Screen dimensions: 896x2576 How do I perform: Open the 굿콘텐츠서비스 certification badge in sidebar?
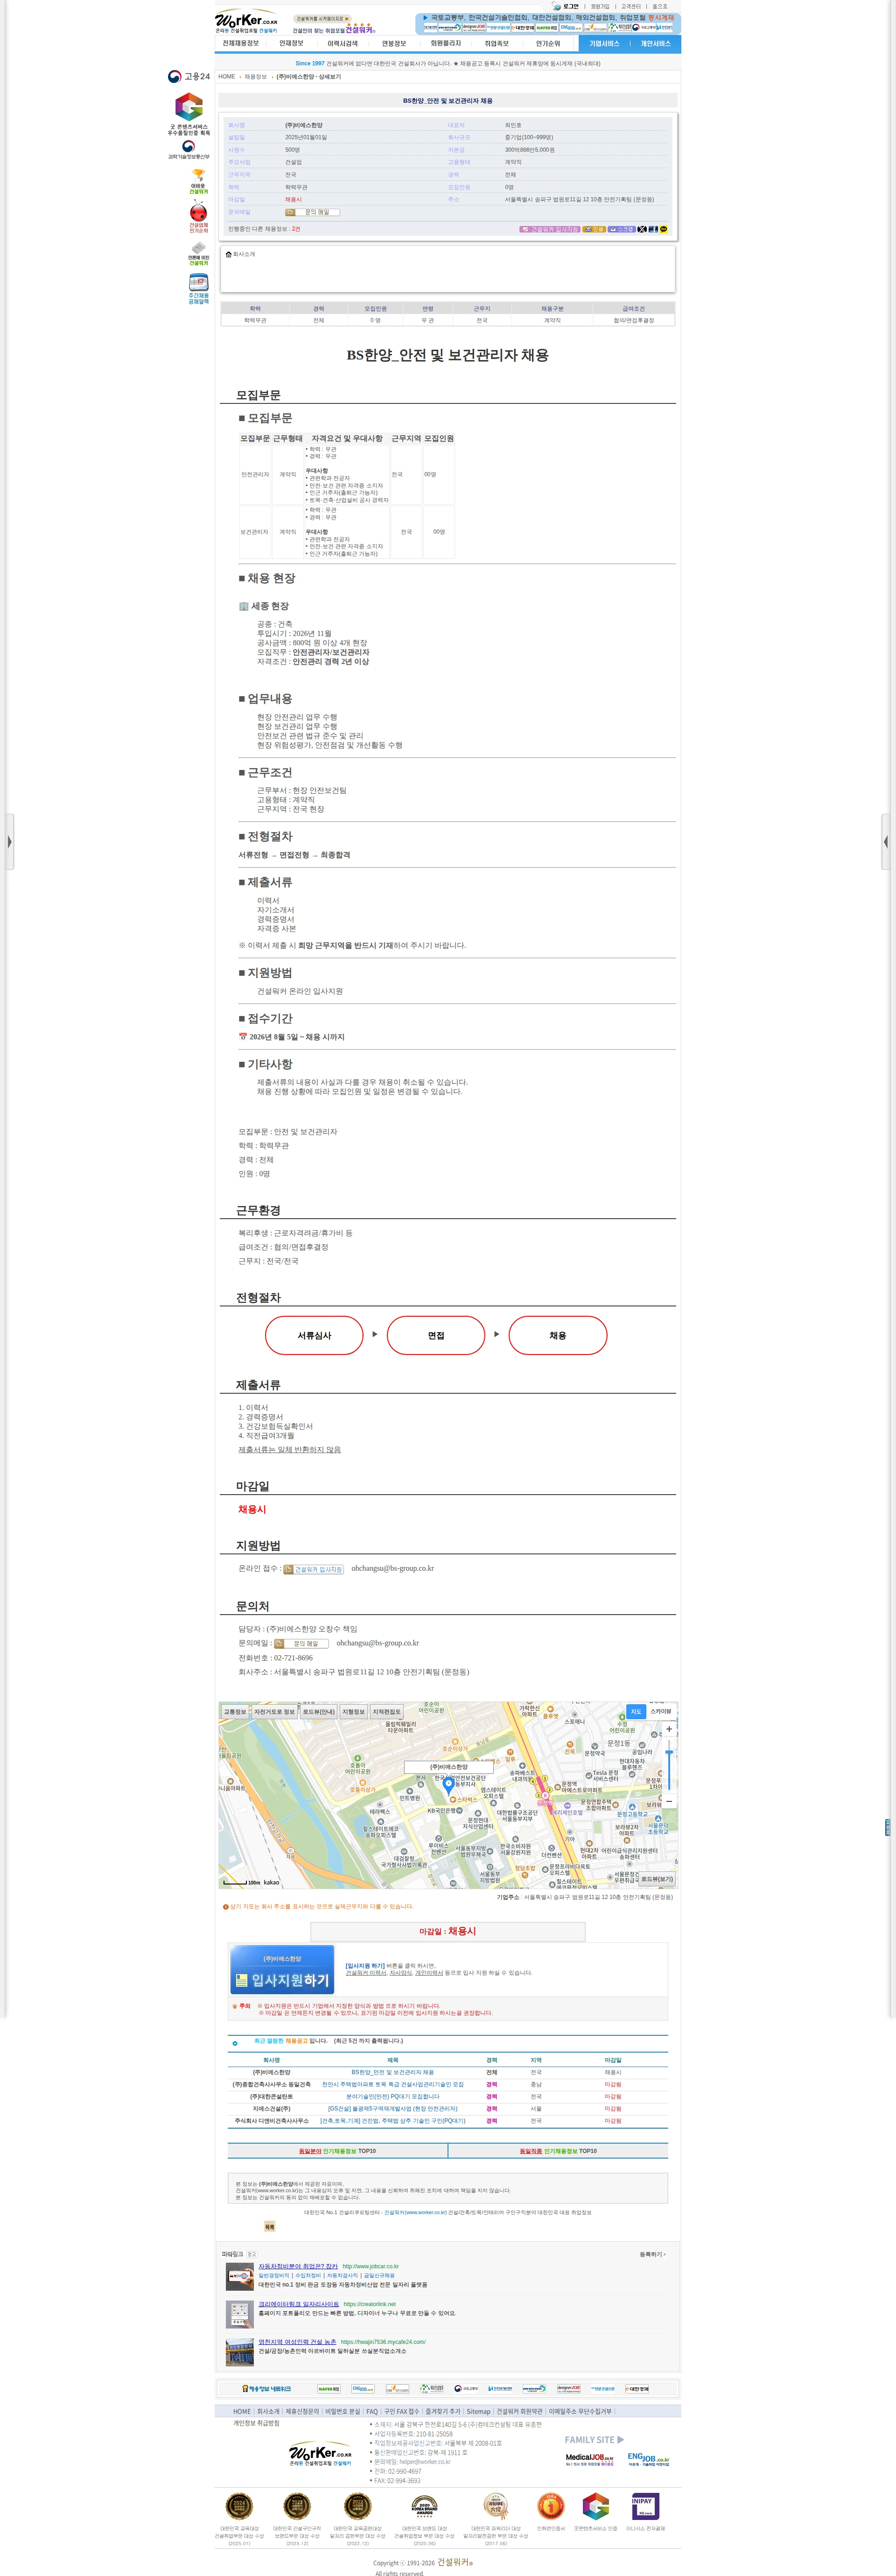point(189,113)
